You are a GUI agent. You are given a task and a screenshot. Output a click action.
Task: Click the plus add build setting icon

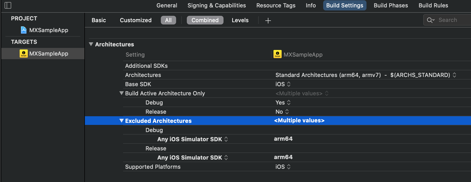pyautogui.click(x=268, y=20)
